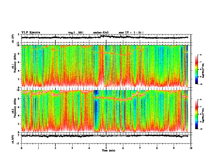Click the ch.1 color bar log(PSD) label
Viewport: 215px width, 166px height.
point(203,71)
